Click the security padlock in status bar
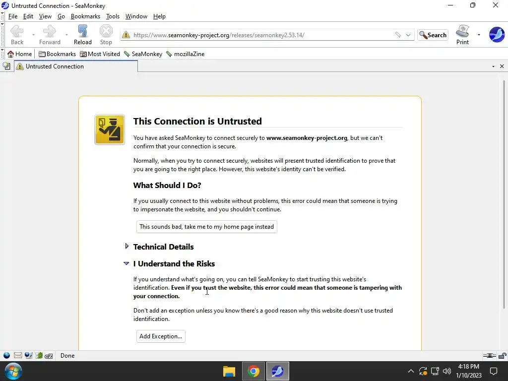 [503, 355]
